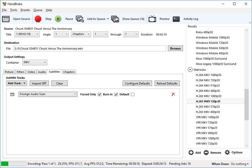Enable the Default subtitle checkbox
The width and height of the screenshot is (252, 168).
133,95
